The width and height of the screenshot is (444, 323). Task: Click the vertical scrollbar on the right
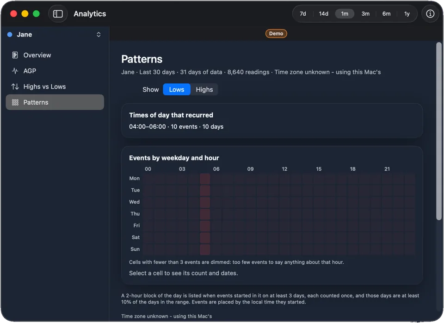click(x=438, y=131)
